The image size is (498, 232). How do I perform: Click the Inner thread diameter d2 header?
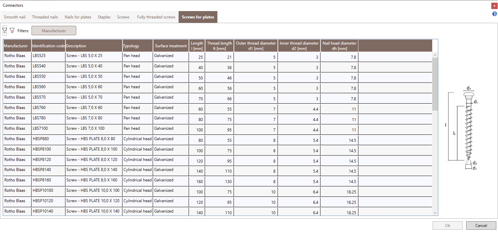(299, 46)
